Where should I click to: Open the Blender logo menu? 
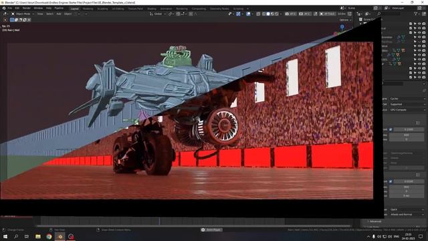pyautogui.click(x=4, y=8)
